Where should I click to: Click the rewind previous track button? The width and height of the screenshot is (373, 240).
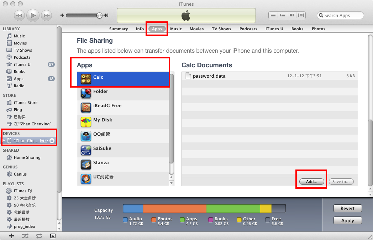(x=20, y=16)
